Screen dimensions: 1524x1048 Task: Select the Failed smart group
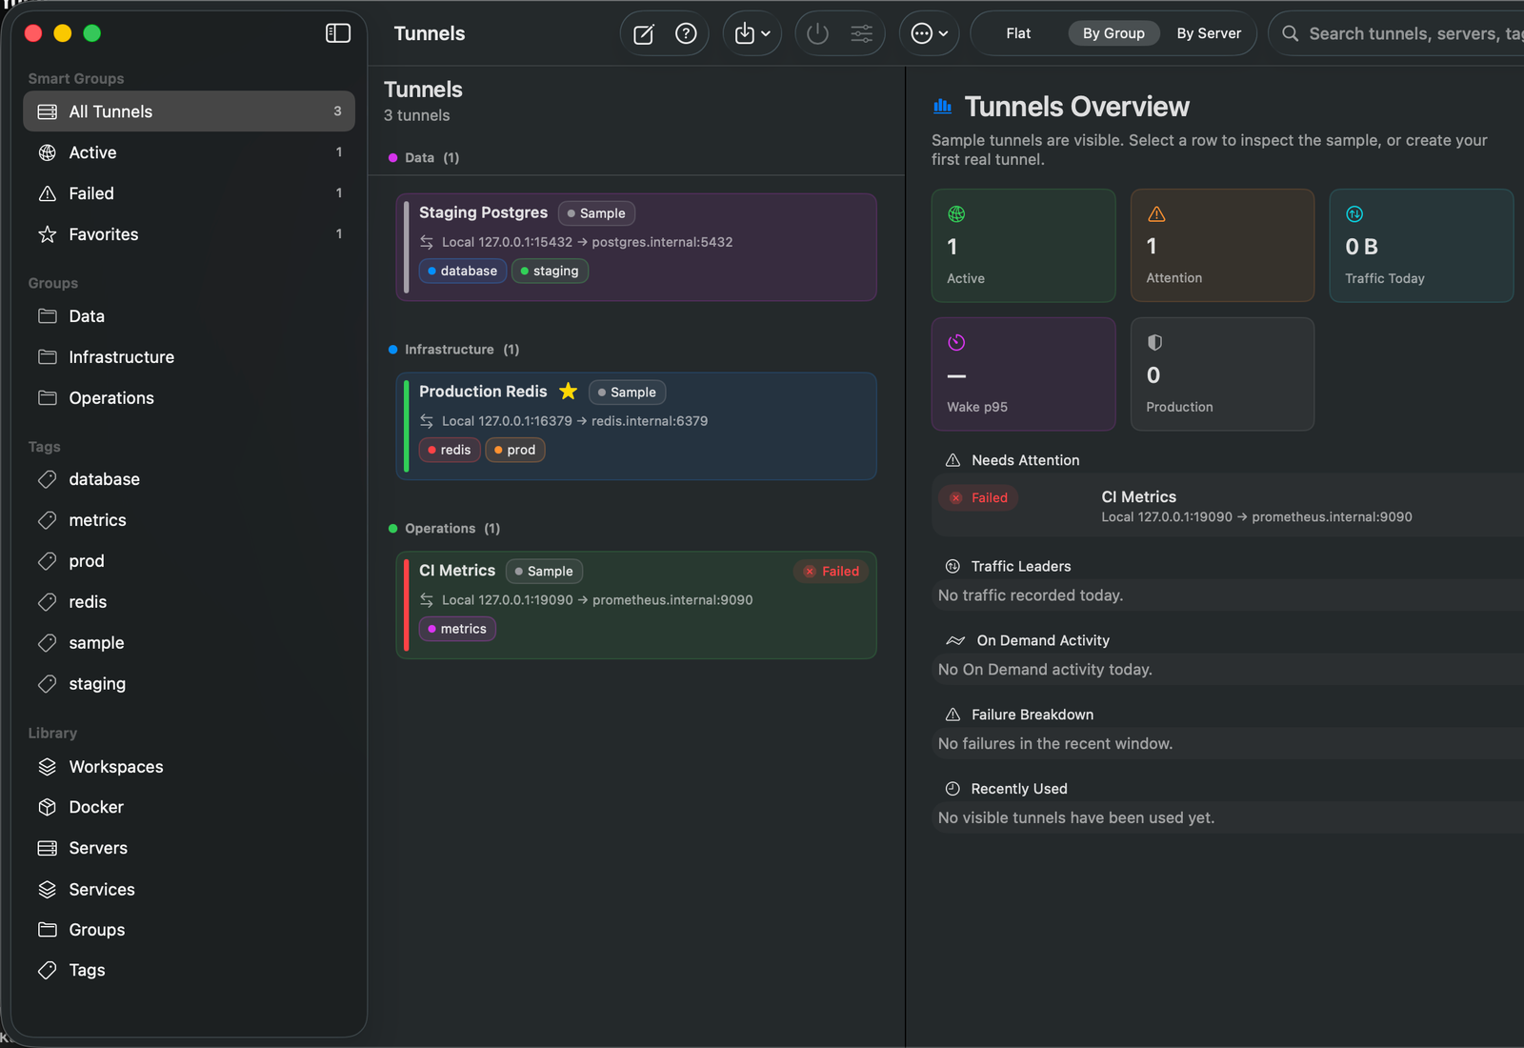[189, 193]
